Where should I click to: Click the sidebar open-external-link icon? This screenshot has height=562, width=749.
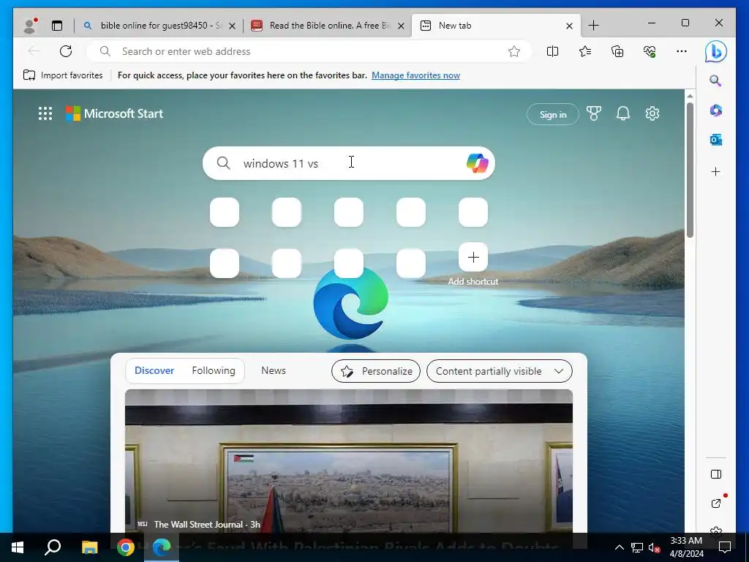(x=716, y=503)
